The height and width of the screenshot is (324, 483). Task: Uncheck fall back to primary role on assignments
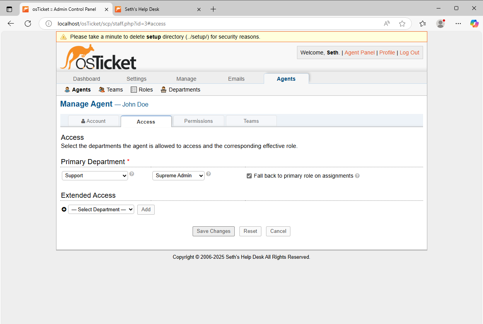pos(249,176)
